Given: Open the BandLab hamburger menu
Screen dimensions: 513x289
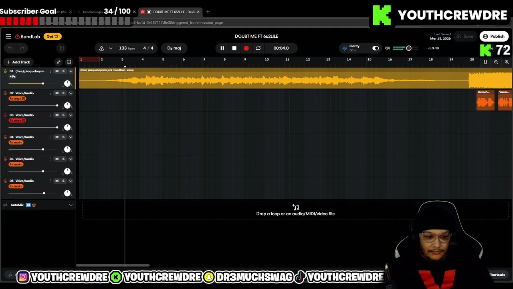Looking at the screenshot, I should pyautogui.click(x=8, y=36).
